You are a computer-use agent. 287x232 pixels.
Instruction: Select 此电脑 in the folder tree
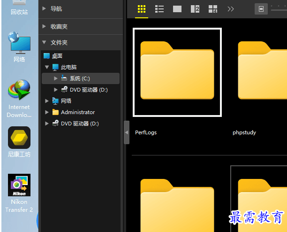coord(68,67)
